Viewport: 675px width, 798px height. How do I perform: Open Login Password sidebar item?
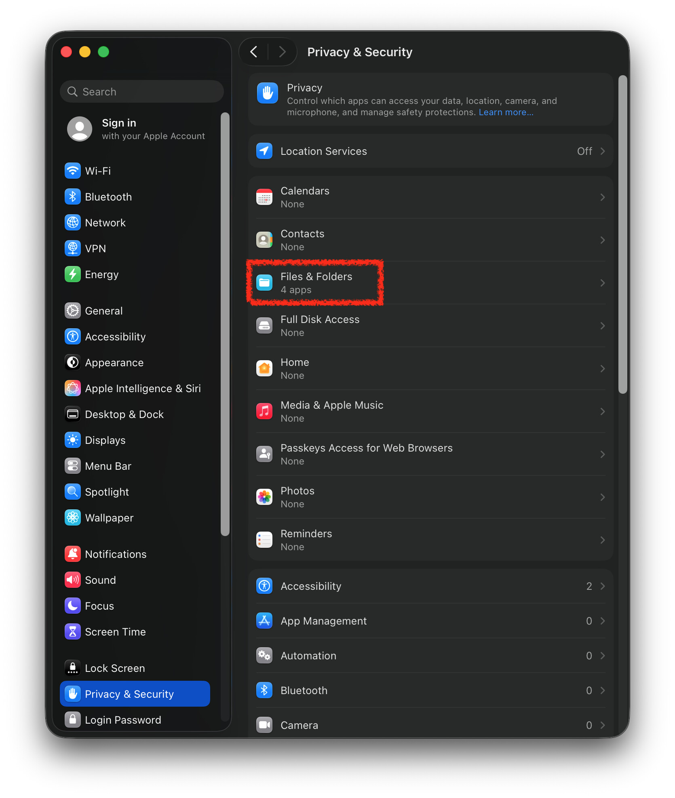(135, 720)
